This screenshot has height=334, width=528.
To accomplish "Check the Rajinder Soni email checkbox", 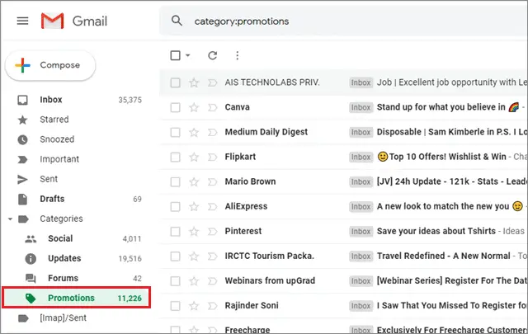I will (x=175, y=306).
